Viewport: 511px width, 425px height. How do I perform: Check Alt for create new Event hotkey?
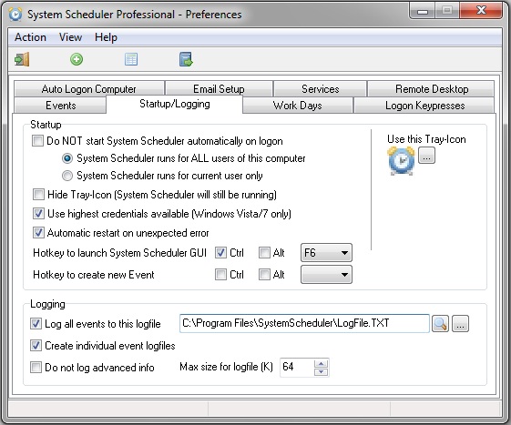(x=264, y=275)
